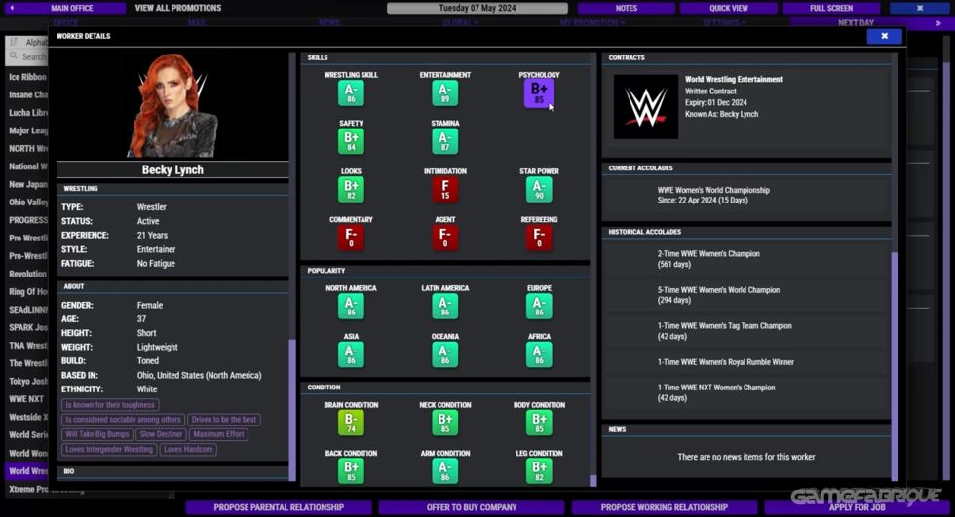Click the Brain Condition B- 74 badge
The width and height of the screenshot is (955, 517).
tap(351, 423)
